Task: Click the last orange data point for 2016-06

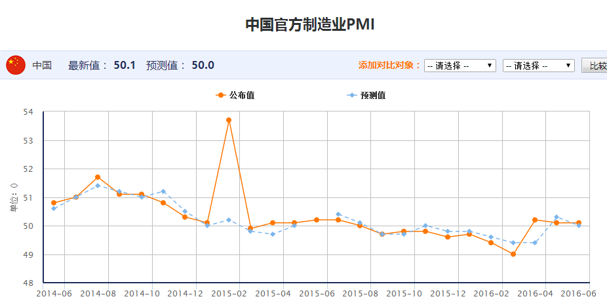Action: click(x=578, y=223)
